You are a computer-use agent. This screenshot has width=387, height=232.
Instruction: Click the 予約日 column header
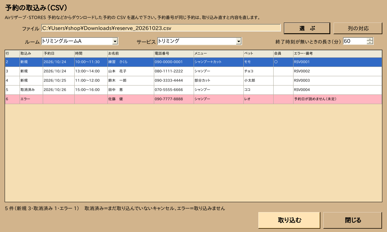pyautogui.click(x=59, y=53)
